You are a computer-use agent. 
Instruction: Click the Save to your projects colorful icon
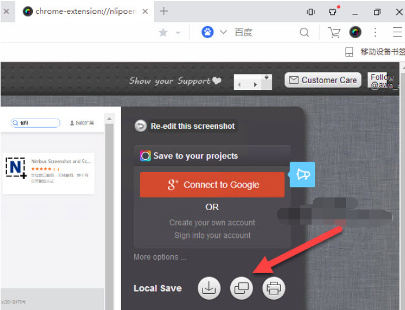pos(145,156)
